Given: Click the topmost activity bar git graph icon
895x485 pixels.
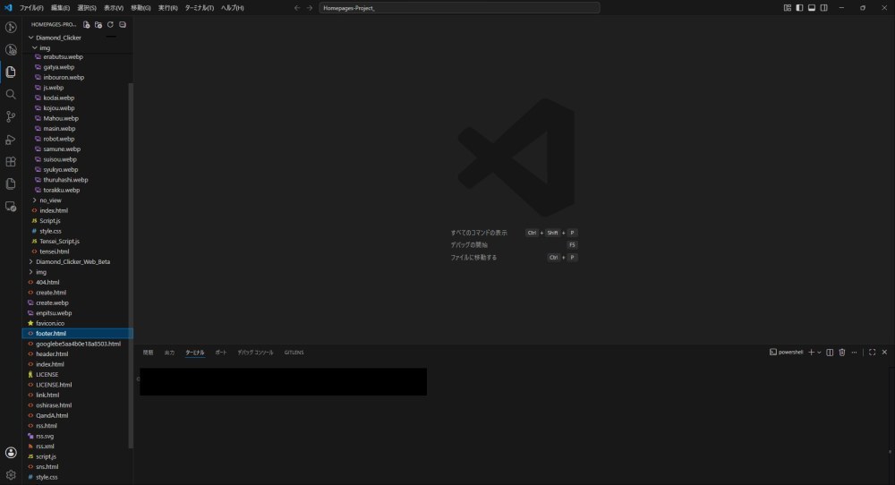Looking at the screenshot, I should click(11, 28).
